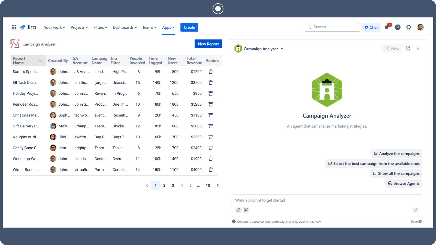Click the Overdu Jira filter cell
The height and width of the screenshot is (245, 436).
click(x=120, y=159)
